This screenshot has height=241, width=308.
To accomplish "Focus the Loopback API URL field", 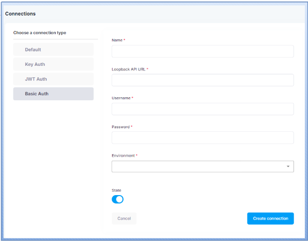I will pyautogui.click(x=202, y=80).
